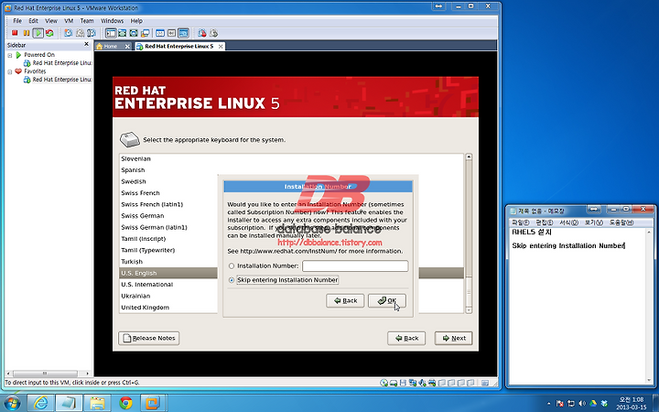Image resolution: width=659 pixels, height=412 pixels.
Task: Collapse the Powered On tree node
Action: [x=10, y=55]
